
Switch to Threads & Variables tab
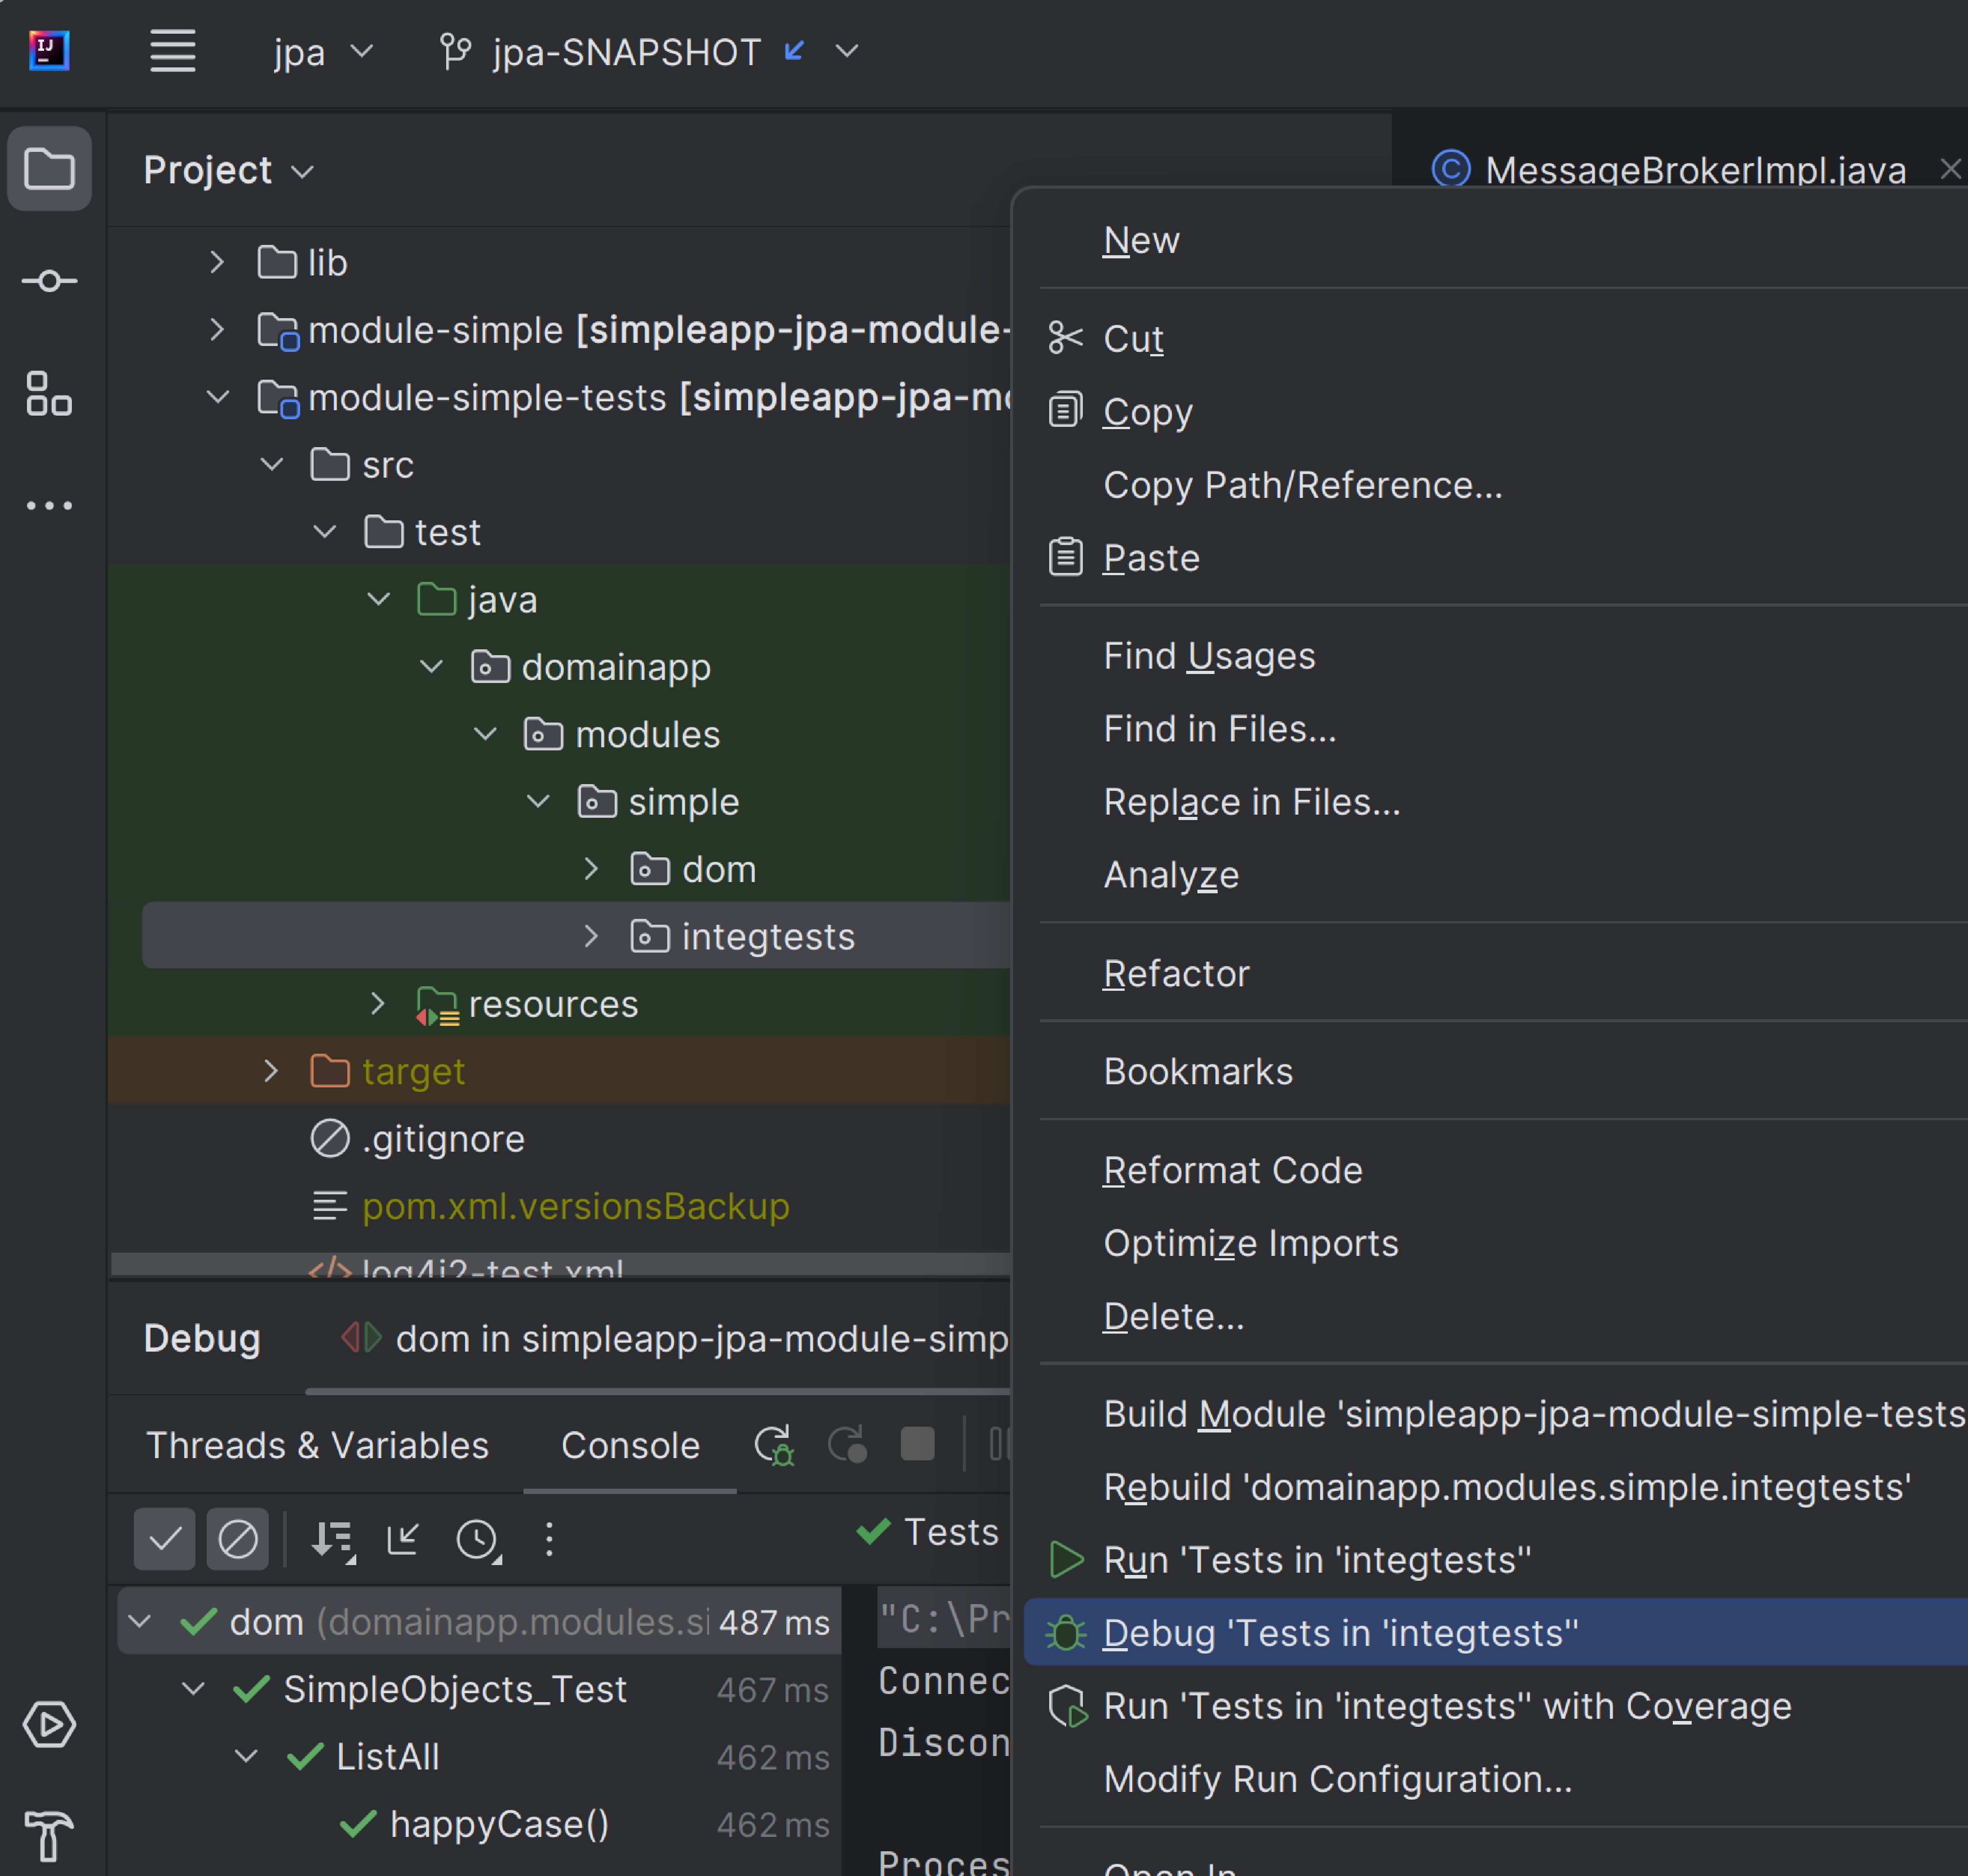tap(317, 1445)
